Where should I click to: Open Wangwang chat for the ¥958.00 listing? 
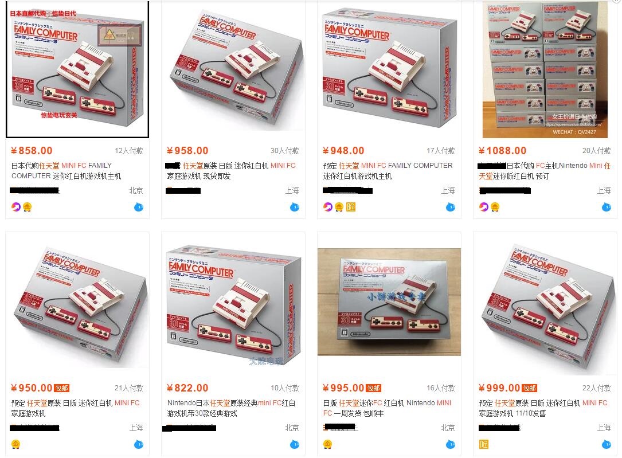tap(294, 206)
